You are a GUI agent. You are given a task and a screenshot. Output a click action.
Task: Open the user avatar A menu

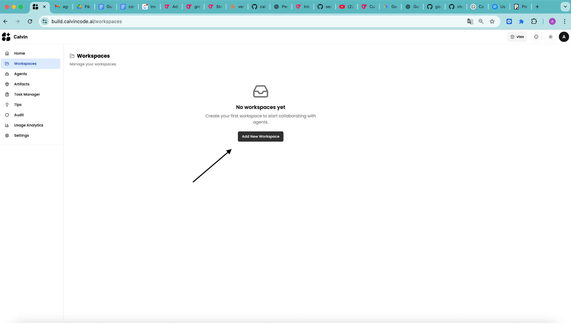tap(564, 37)
